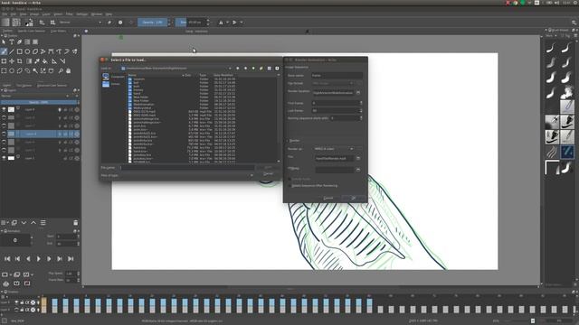
Task: Switch to the Tool Options tab
Action: tap(24, 86)
